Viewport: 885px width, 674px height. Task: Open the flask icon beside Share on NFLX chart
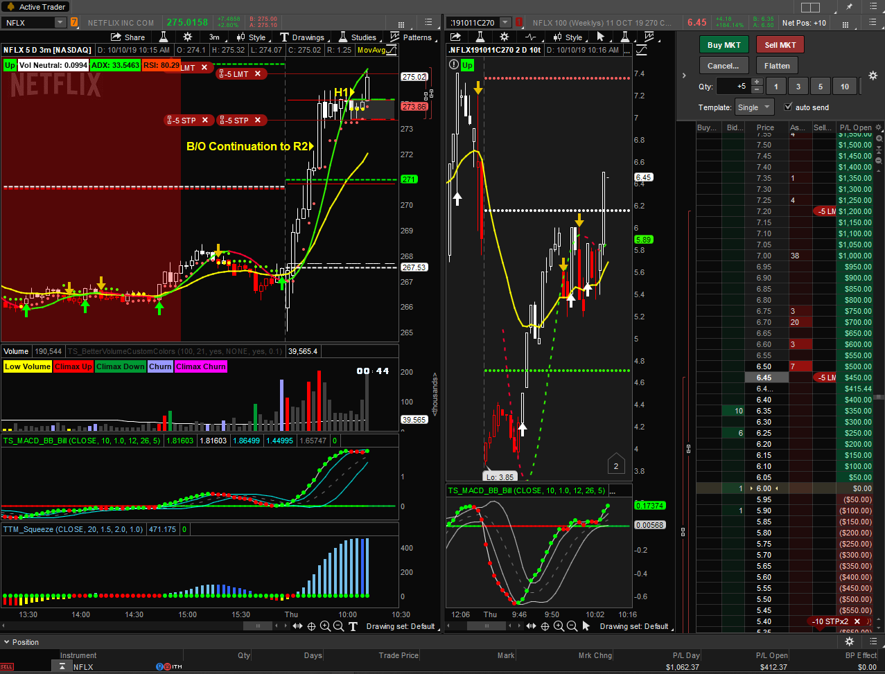pos(165,37)
